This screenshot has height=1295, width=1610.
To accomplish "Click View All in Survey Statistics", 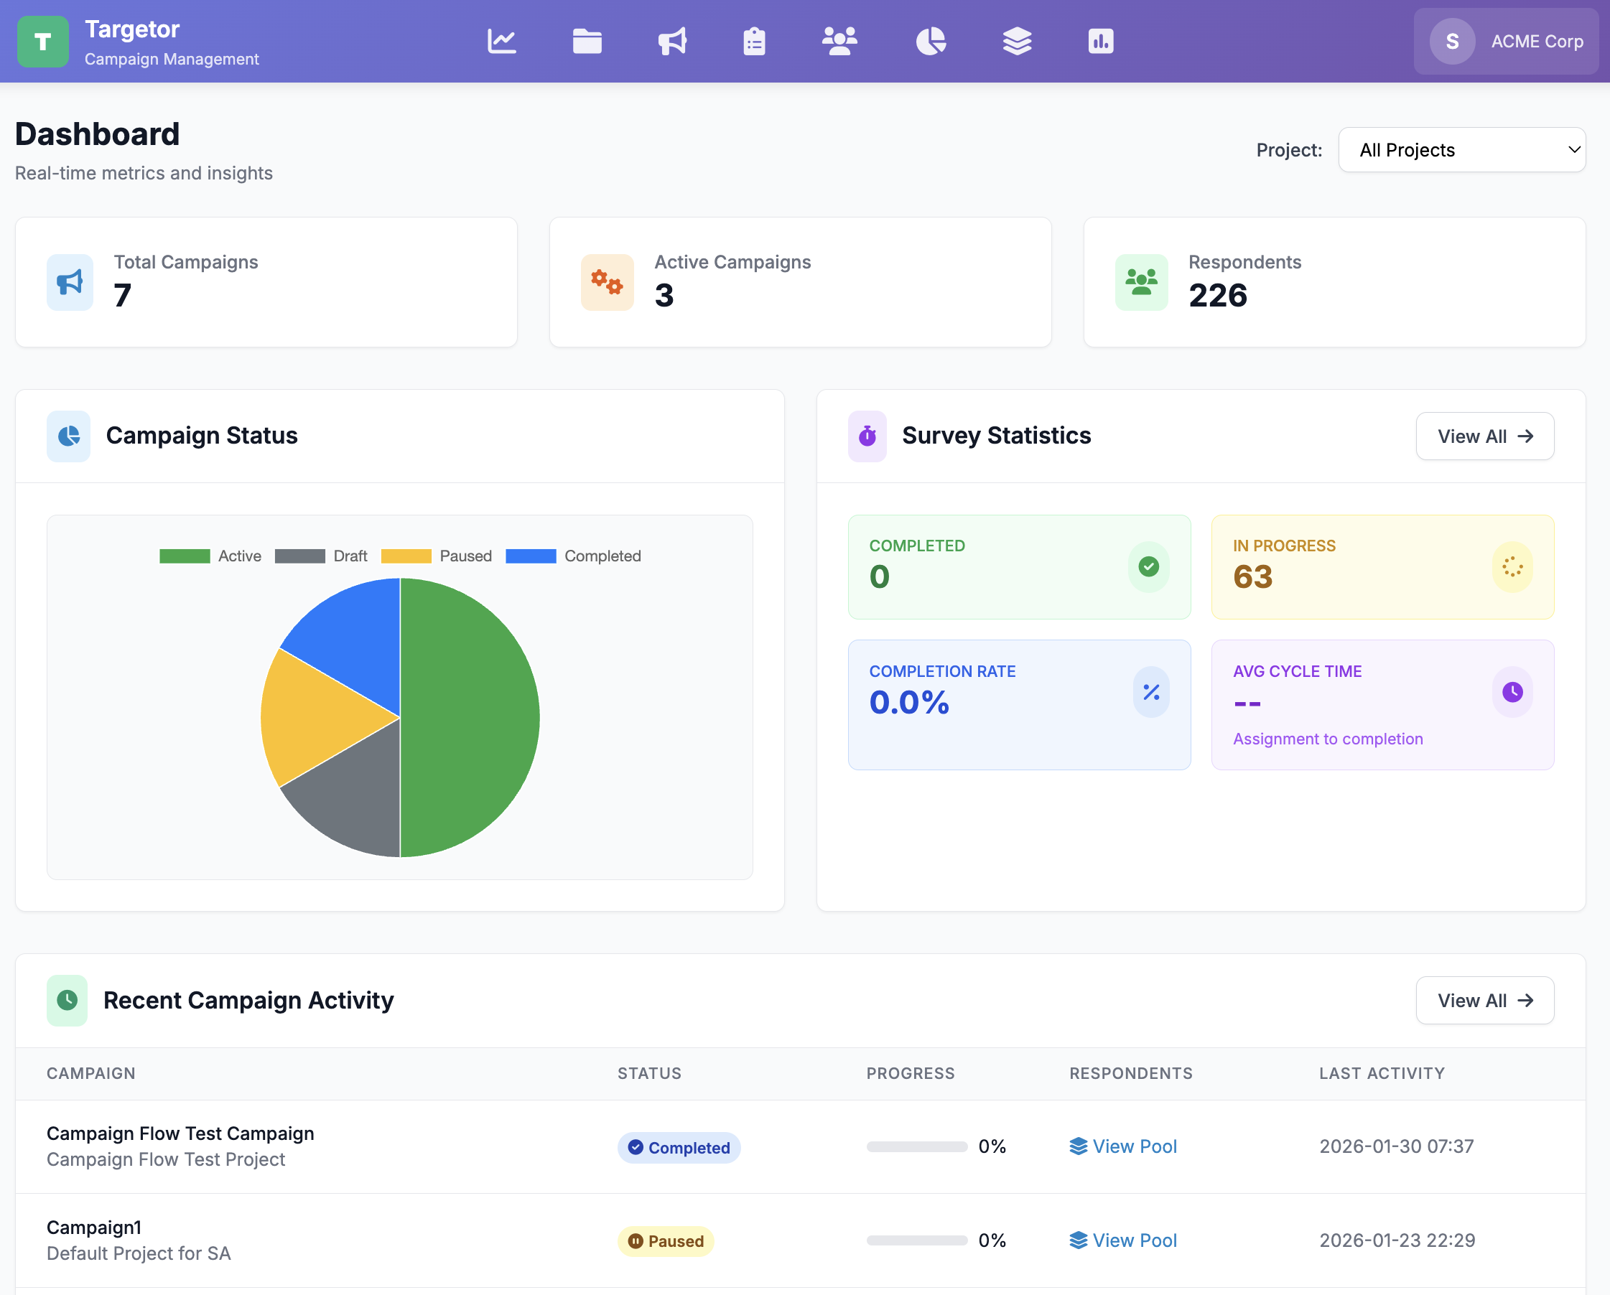I will [x=1484, y=436].
